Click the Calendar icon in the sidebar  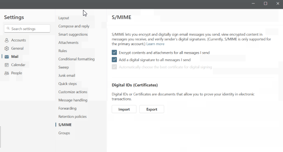tap(7, 65)
